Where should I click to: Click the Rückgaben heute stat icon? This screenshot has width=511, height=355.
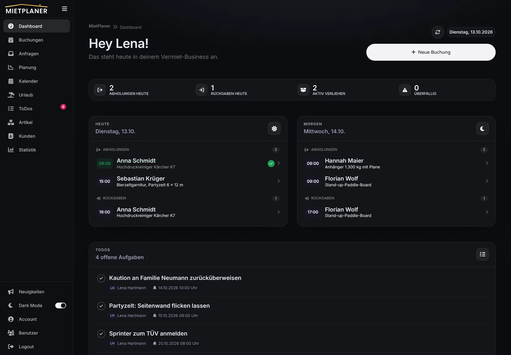coord(202,90)
